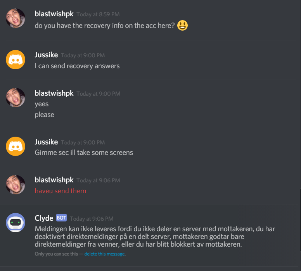Click the failed red 'haveu send them' message
The height and width of the screenshot is (271, 301).
[61, 191]
